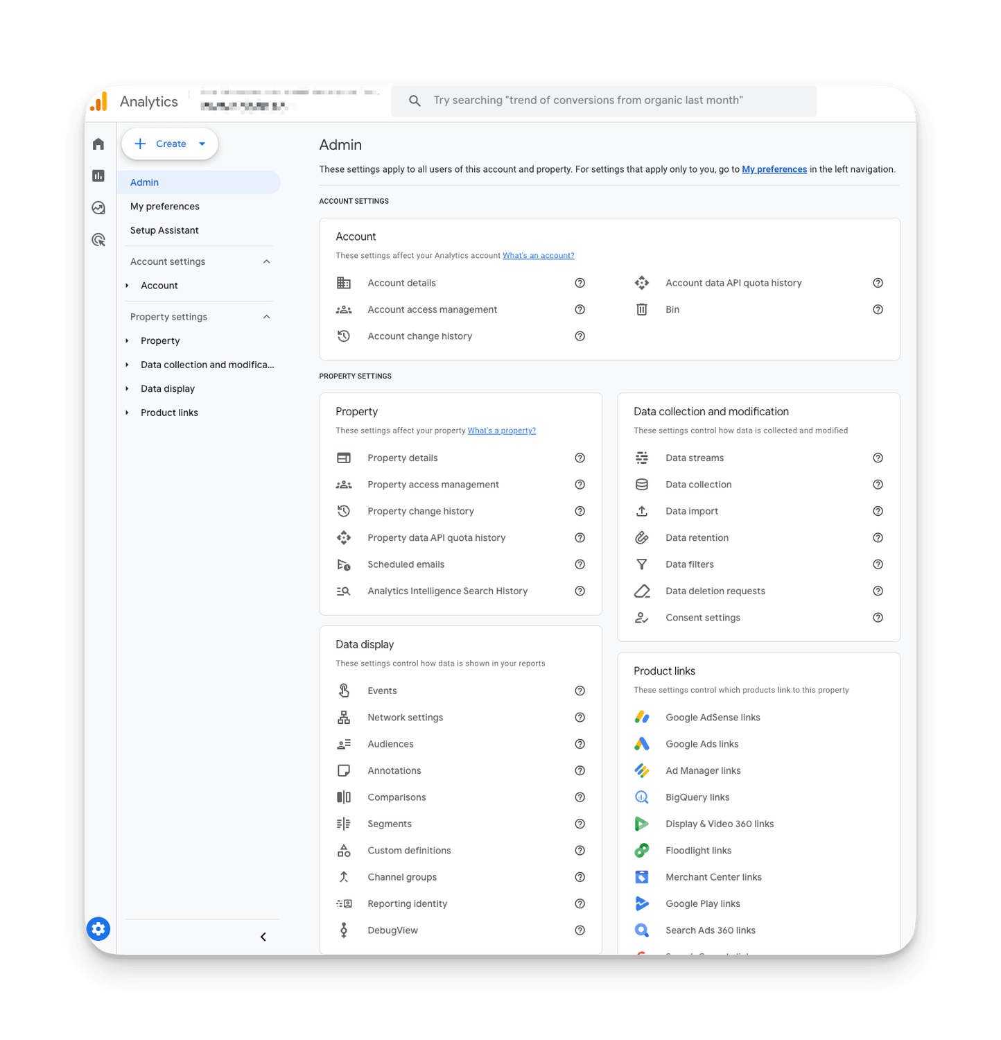Follow the "What's an account?" link
Viewport: 1001px width, 1040px height.
[x=538, y=256]
